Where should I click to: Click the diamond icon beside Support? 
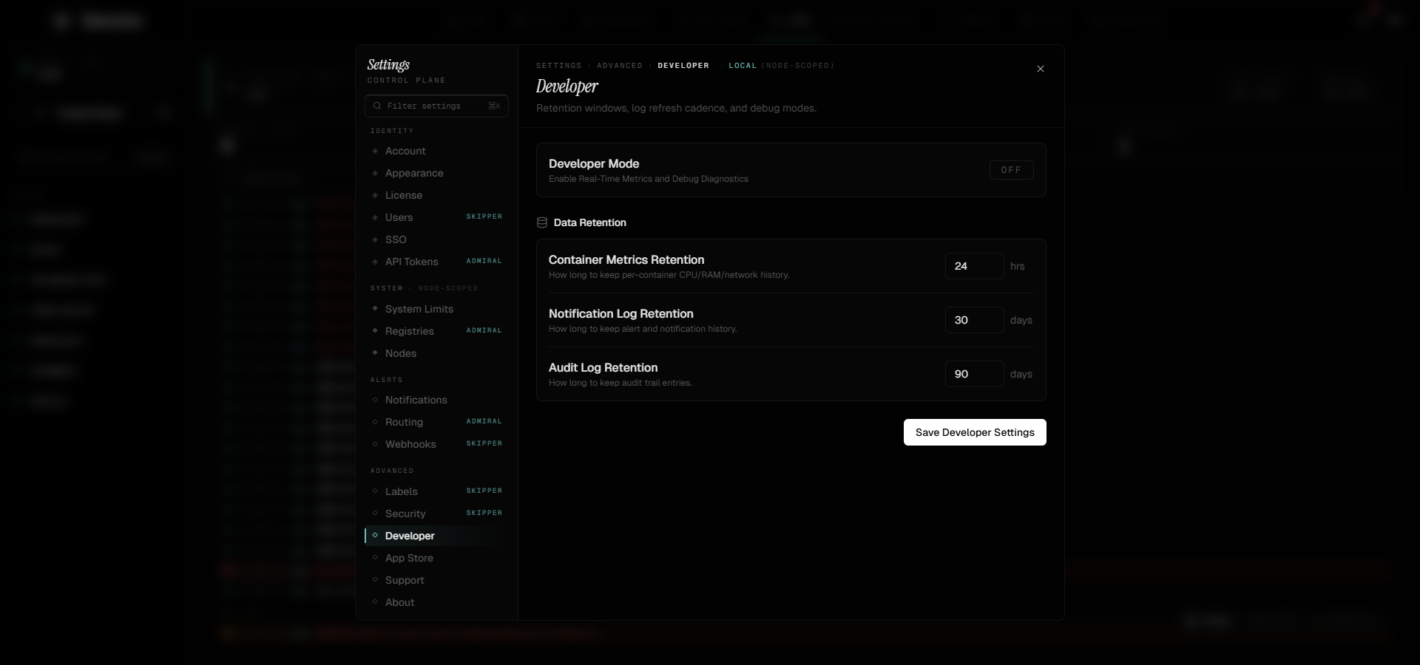(375, 579)
